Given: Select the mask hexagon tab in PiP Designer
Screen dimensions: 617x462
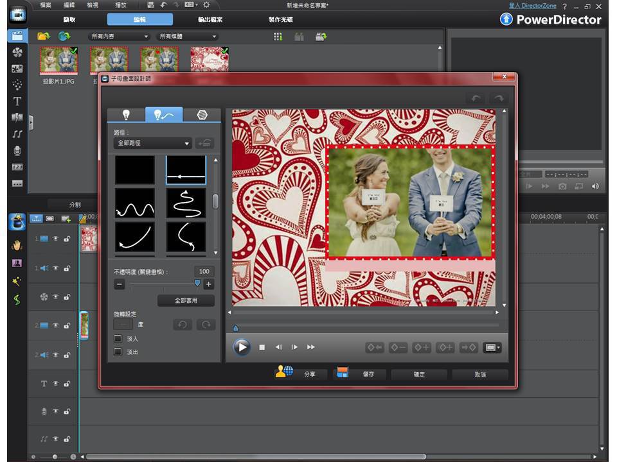Looking at the screenshot, I should 202,115.
